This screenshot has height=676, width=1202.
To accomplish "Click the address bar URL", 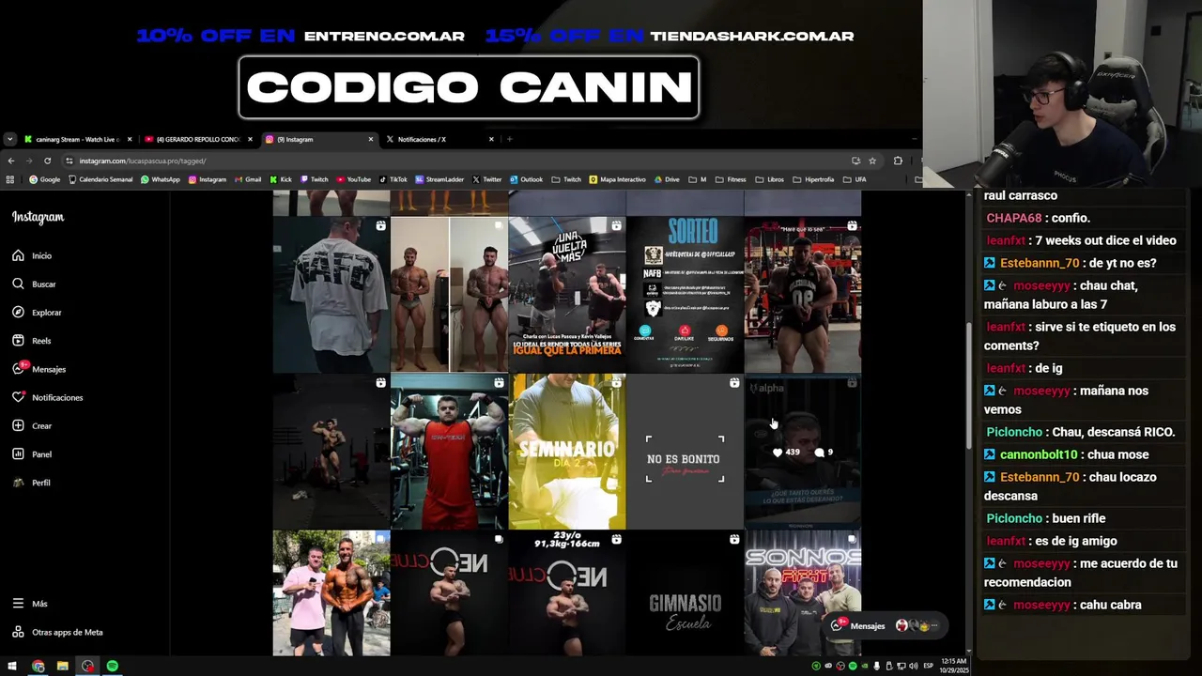I will point(143,161).
